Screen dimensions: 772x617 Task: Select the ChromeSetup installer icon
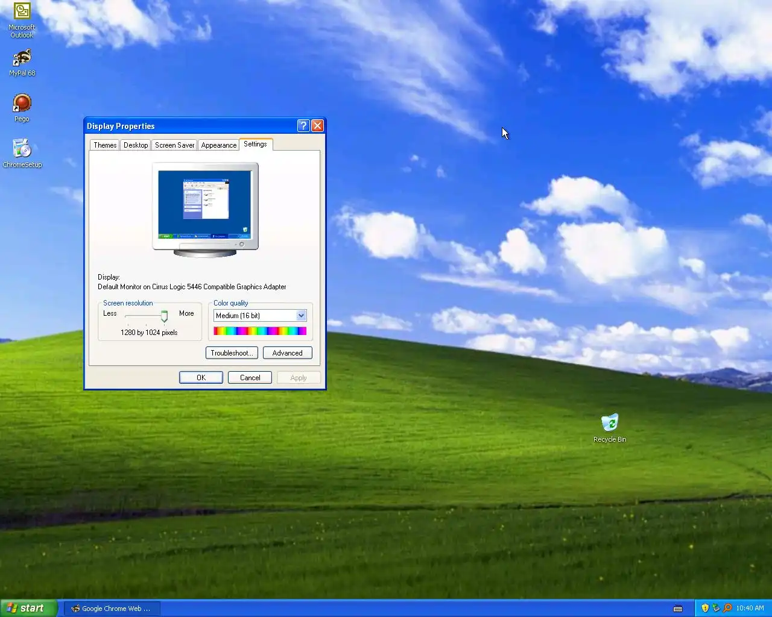(22, 153)
